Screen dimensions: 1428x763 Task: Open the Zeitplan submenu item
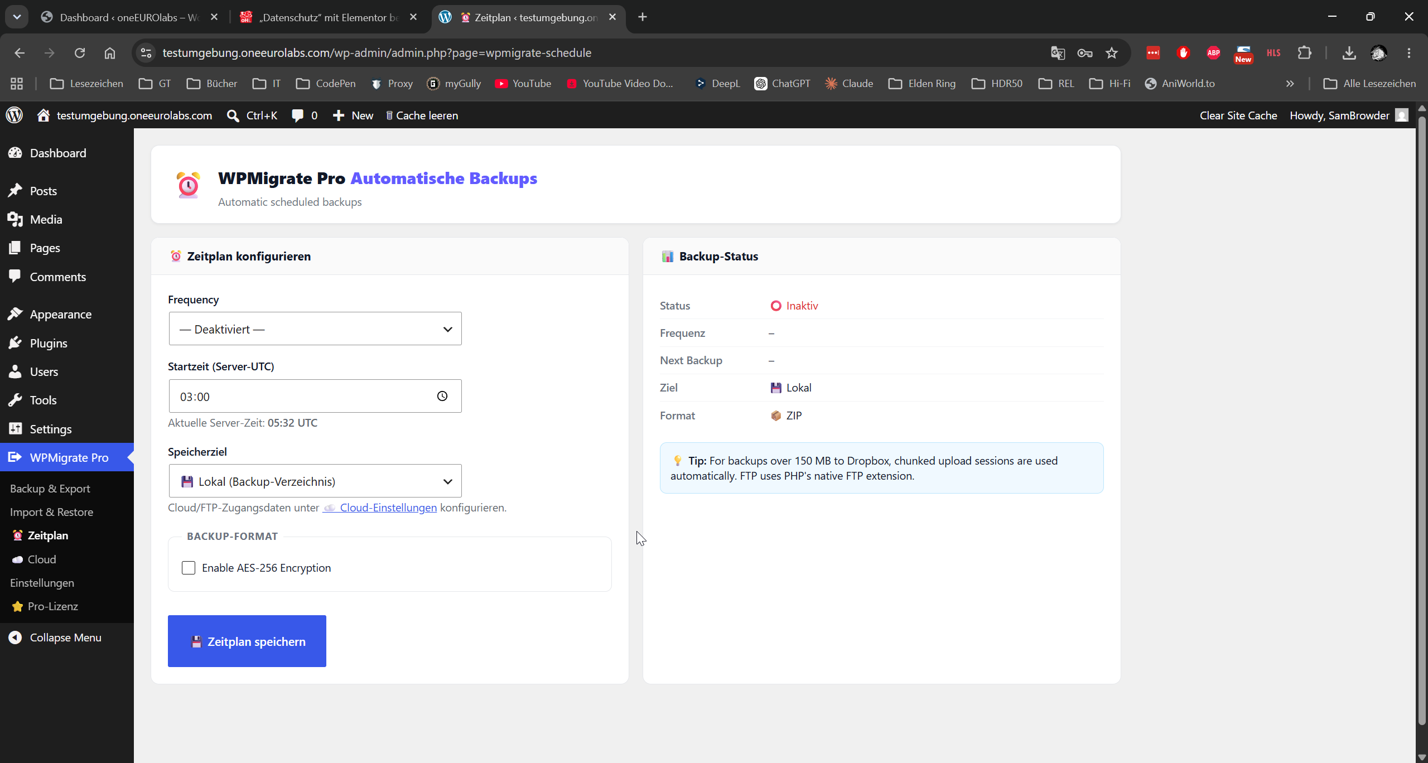click(41, 535)
